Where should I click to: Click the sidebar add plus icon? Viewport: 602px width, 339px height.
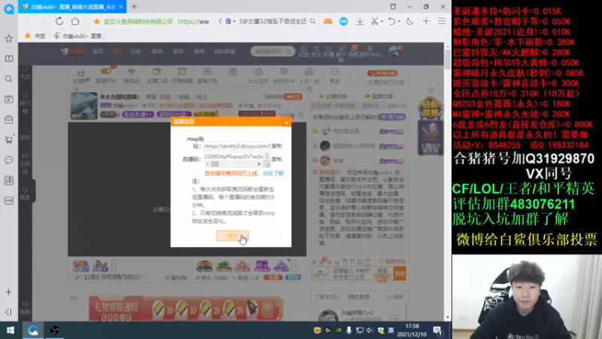point(8,292)
